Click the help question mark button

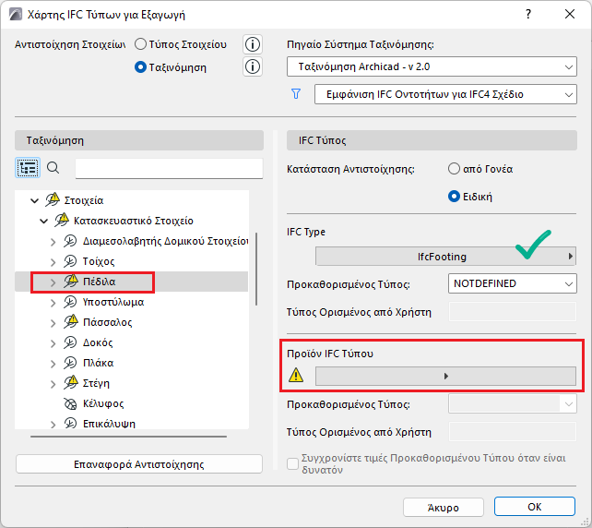coord(528,15)
